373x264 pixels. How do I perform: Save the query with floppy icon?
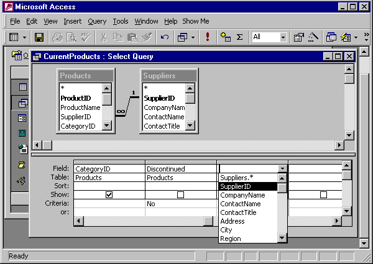[x=39, y=37]
